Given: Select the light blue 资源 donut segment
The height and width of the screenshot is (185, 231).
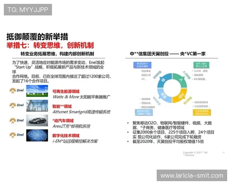Looking at the screenshot, I should [x=164, y=96].
